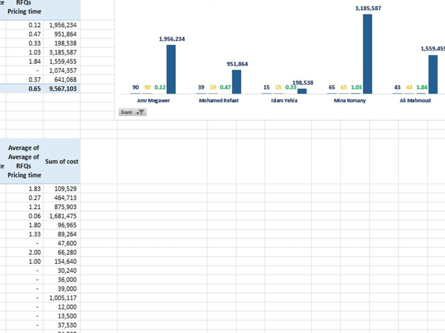Select the Sum of cost header in the lower table

tap(62, 161)
